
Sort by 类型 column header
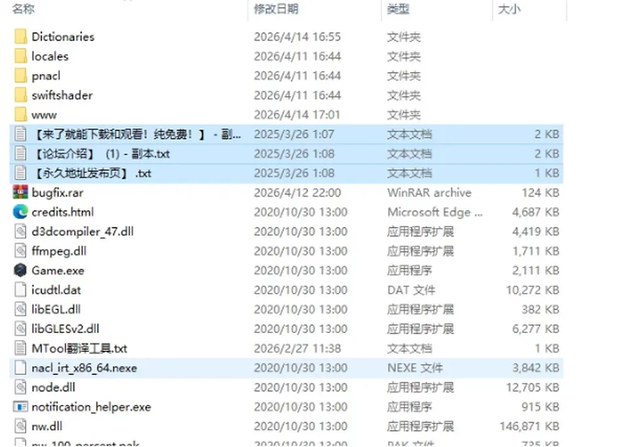398,9
